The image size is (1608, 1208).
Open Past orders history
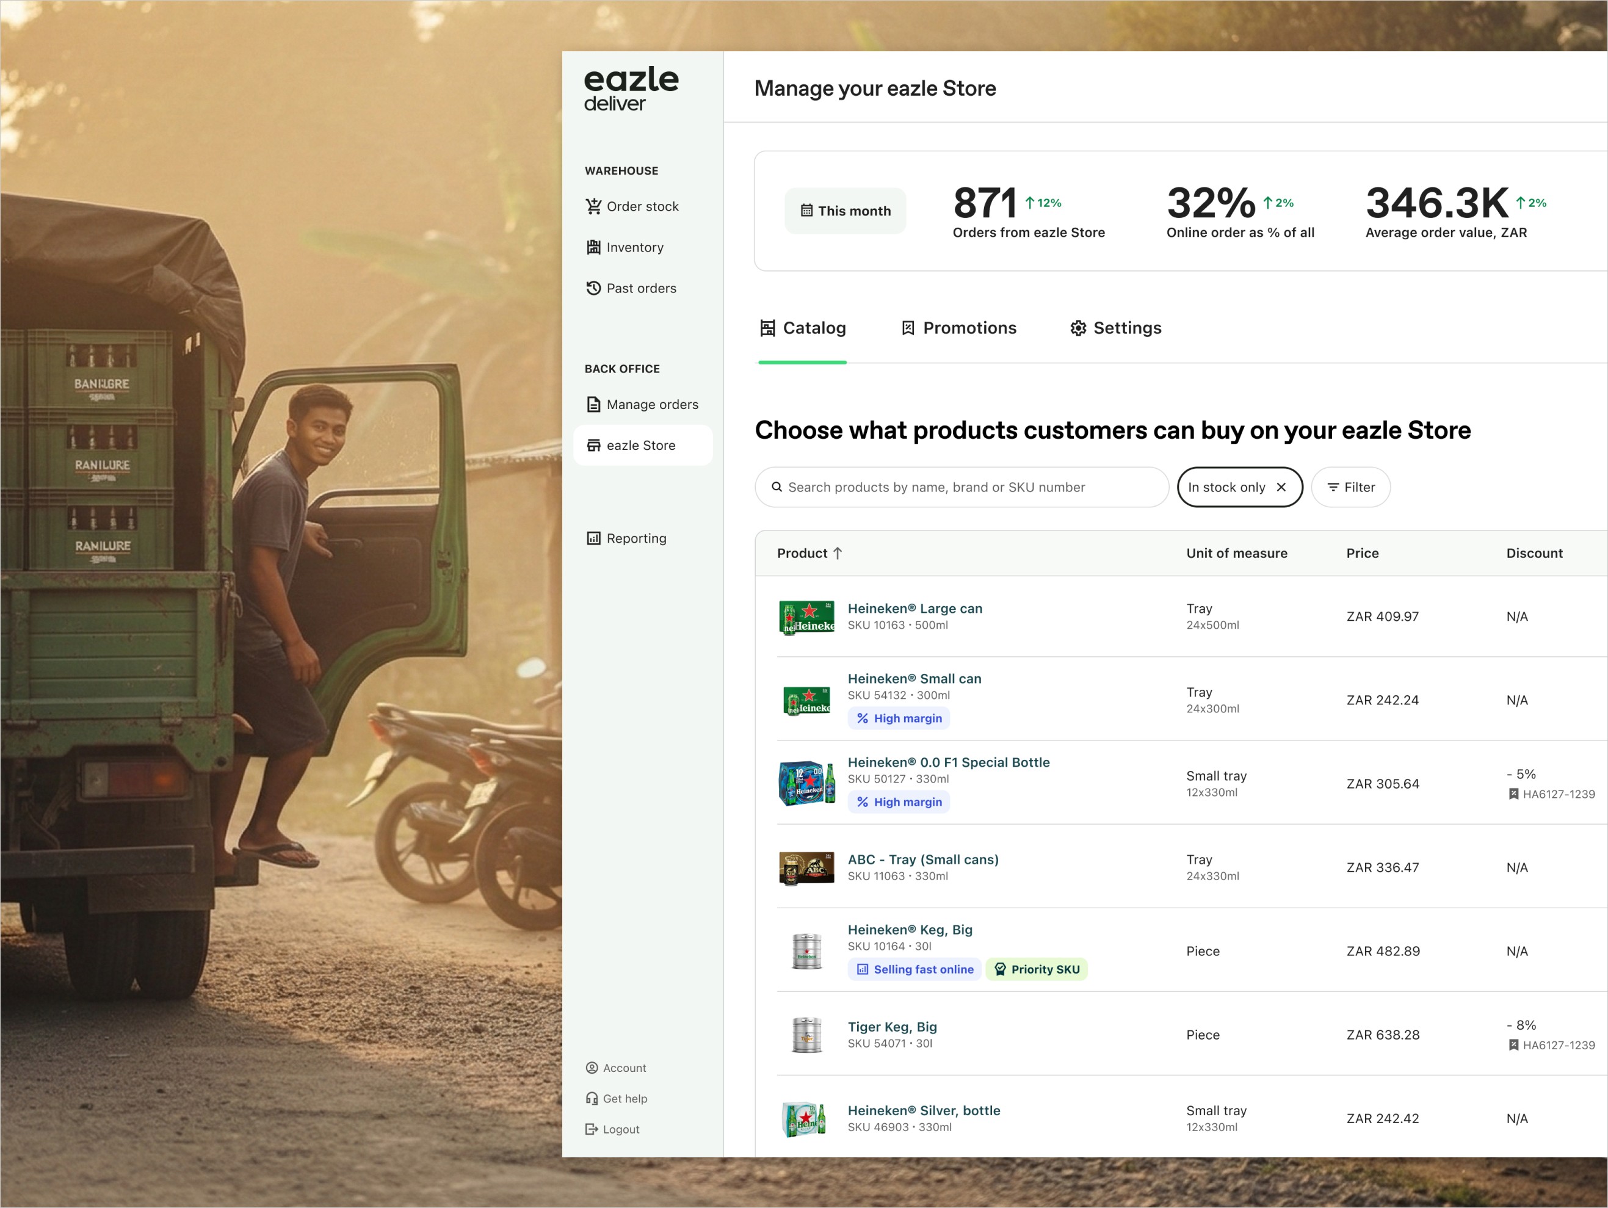point(640,289)
